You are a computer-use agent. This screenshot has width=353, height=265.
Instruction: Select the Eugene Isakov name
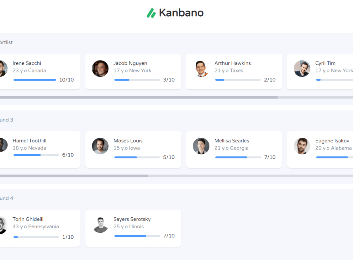pos(332,141)
